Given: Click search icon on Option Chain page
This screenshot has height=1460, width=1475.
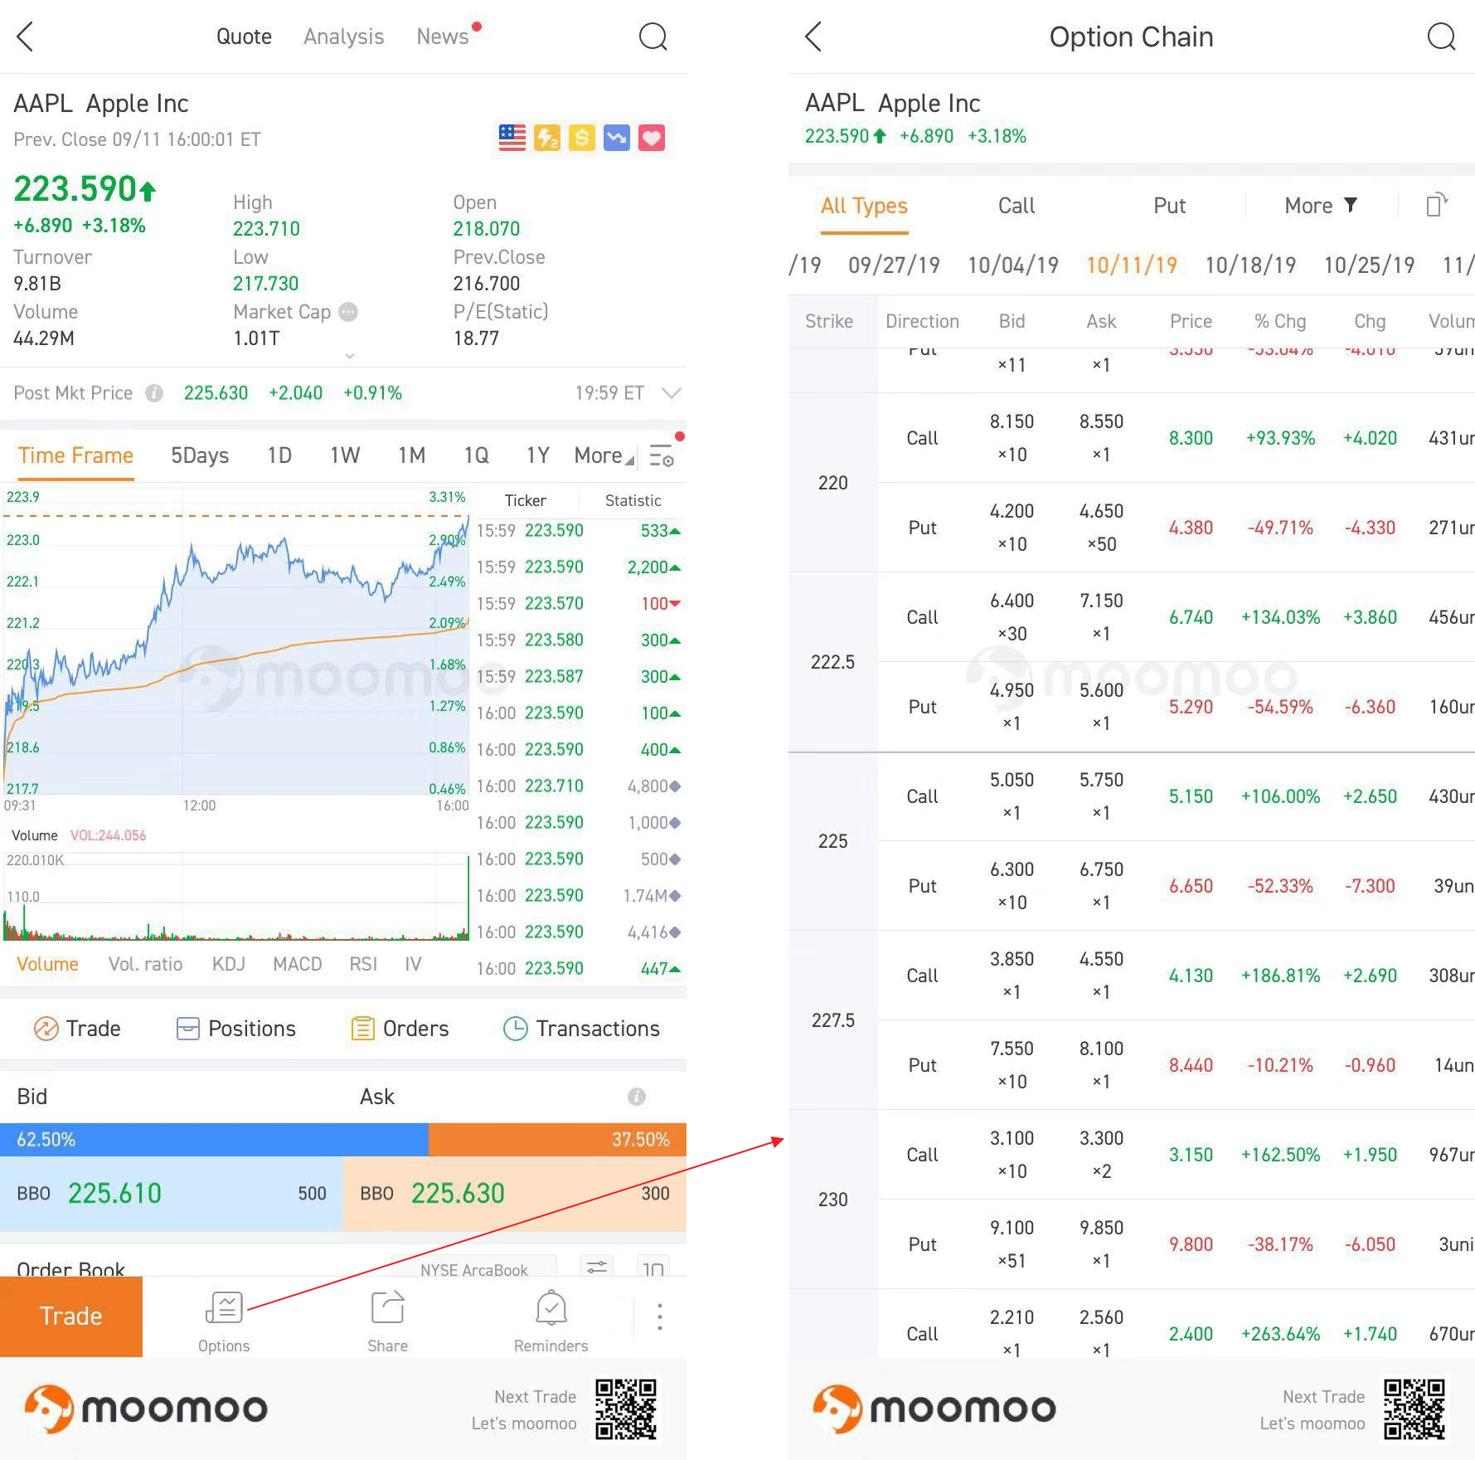Looking at the screenshot, I should pos(1441,36).
